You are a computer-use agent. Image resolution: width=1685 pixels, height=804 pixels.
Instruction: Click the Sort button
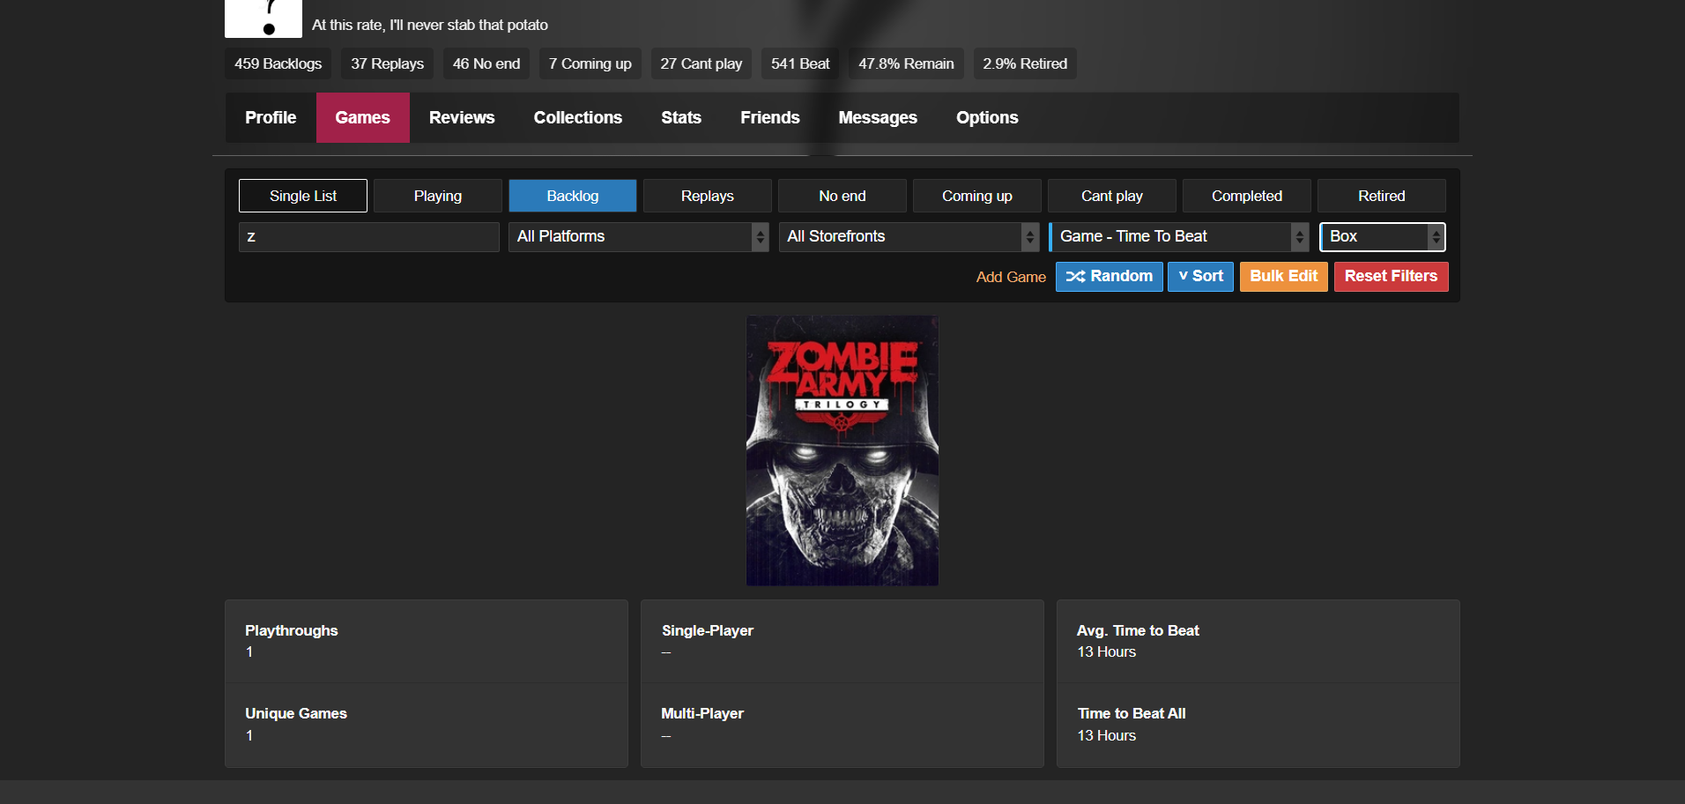tap(1200, 277)
